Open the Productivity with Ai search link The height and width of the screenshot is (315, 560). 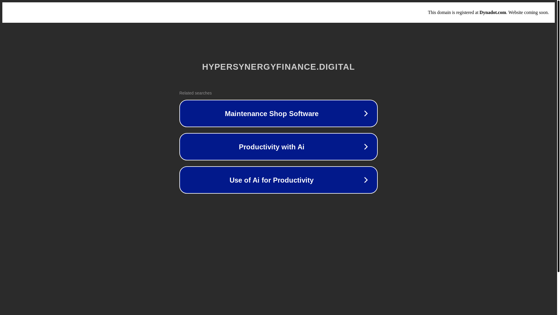click(x=278, y=147)
